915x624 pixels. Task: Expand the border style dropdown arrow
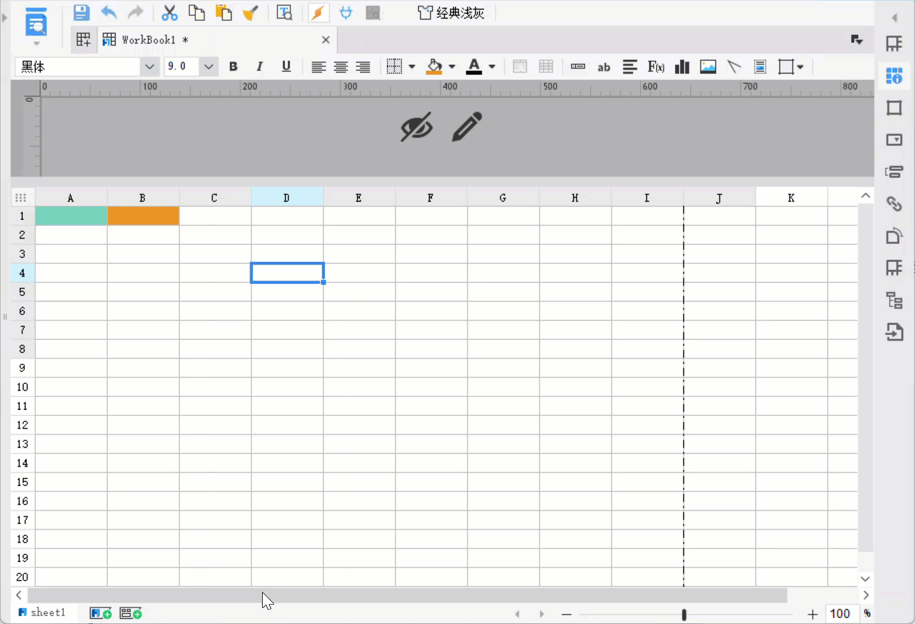pos(412,67)
